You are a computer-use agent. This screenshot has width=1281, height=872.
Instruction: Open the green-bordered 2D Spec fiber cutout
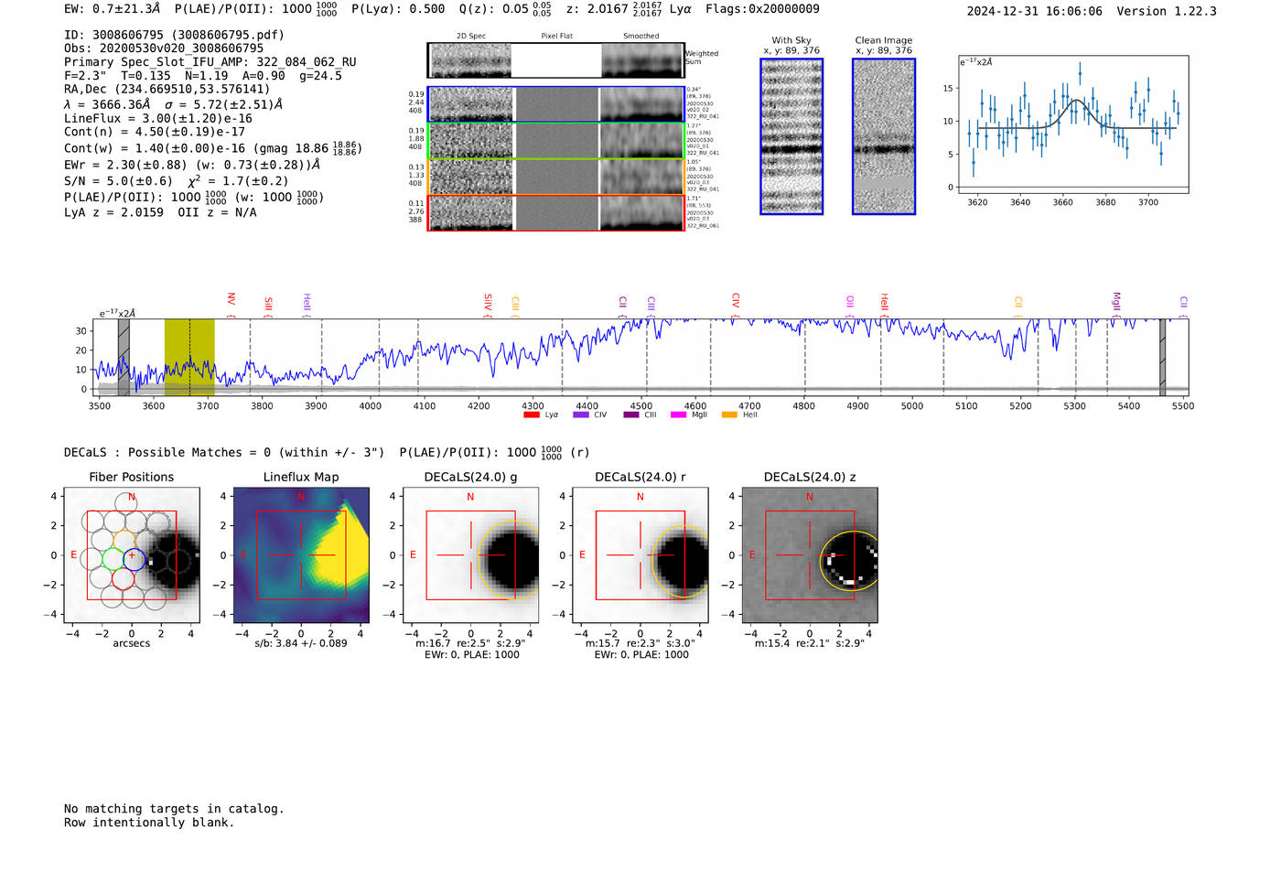coord(470,141)
